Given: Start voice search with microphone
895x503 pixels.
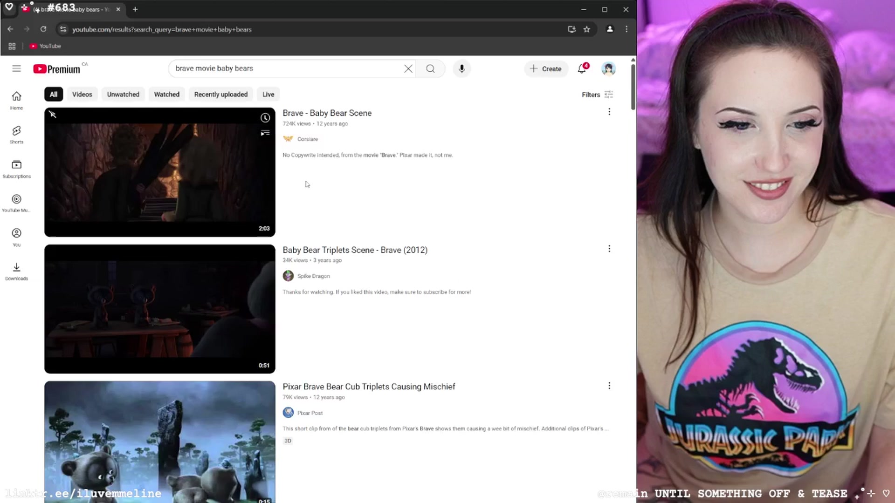Looking at the screenshot, I should tap(461, 69).
